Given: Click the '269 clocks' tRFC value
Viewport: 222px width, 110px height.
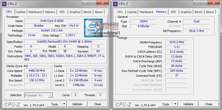Looking at the screenshot, I should coord(177,71).
